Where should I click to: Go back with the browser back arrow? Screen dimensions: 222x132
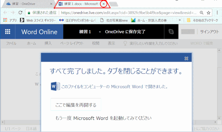(5, 13)
